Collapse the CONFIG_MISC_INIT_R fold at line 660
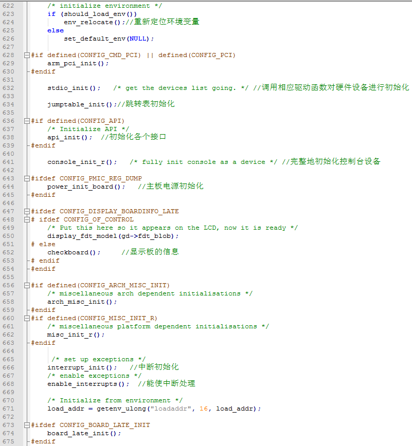This screenshot has width=412, height=446. (x=27, y=318)
